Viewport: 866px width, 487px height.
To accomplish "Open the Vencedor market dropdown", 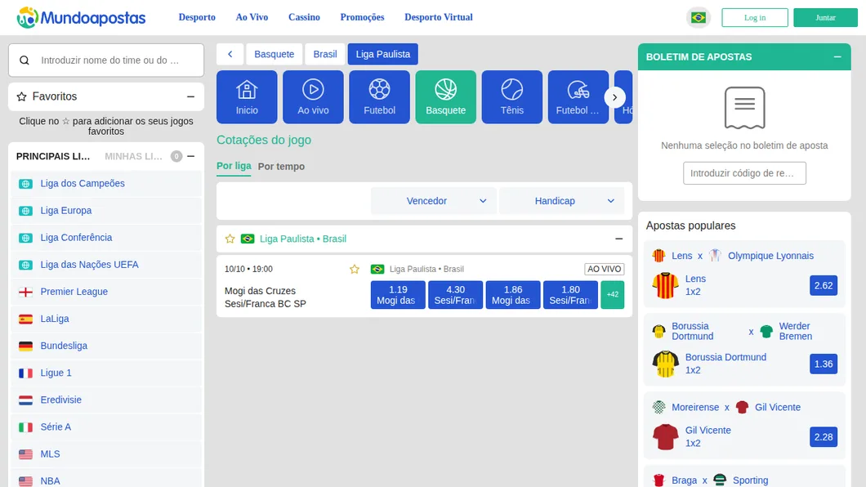I will pyautogui.click(x=433, y=201).
